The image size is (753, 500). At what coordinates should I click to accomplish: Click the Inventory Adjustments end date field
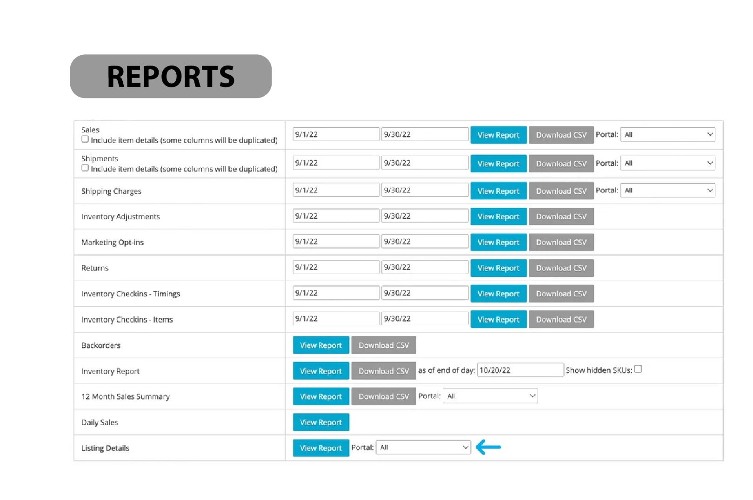(425, 216)
